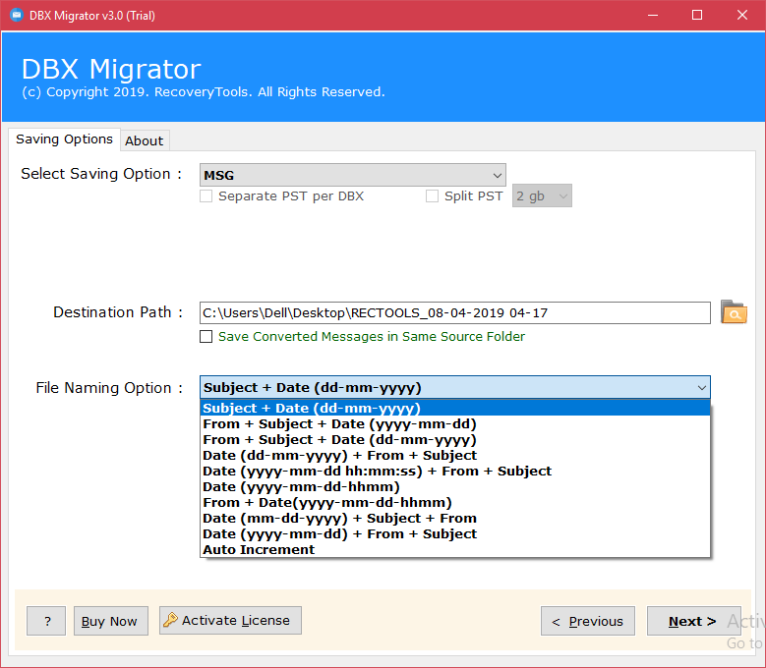Viewport: 766px width, 668px height.
Task: Click the Activate License button
Action: tap(230, 620)
